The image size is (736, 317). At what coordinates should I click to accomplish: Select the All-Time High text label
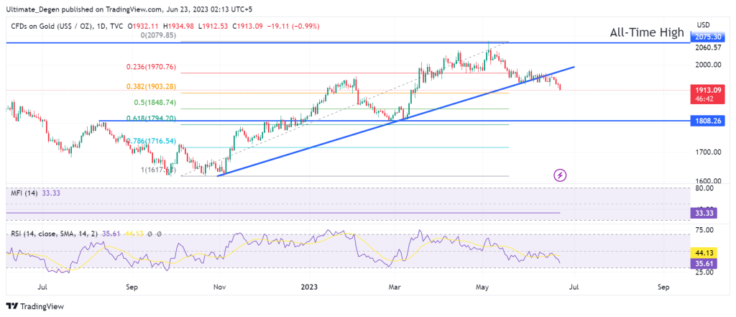click(647, 32)
